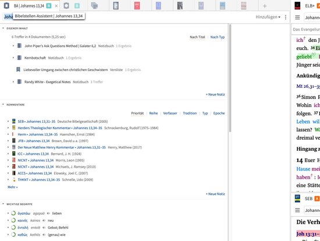
Task: Click + Neue Notiz under Eigener Inhalt
Action: click(x=215, y=94)
